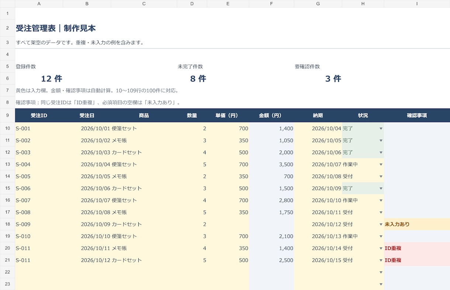Screen dimensions: 450x290
Task: Select column A header
Action: coord(39,4)
